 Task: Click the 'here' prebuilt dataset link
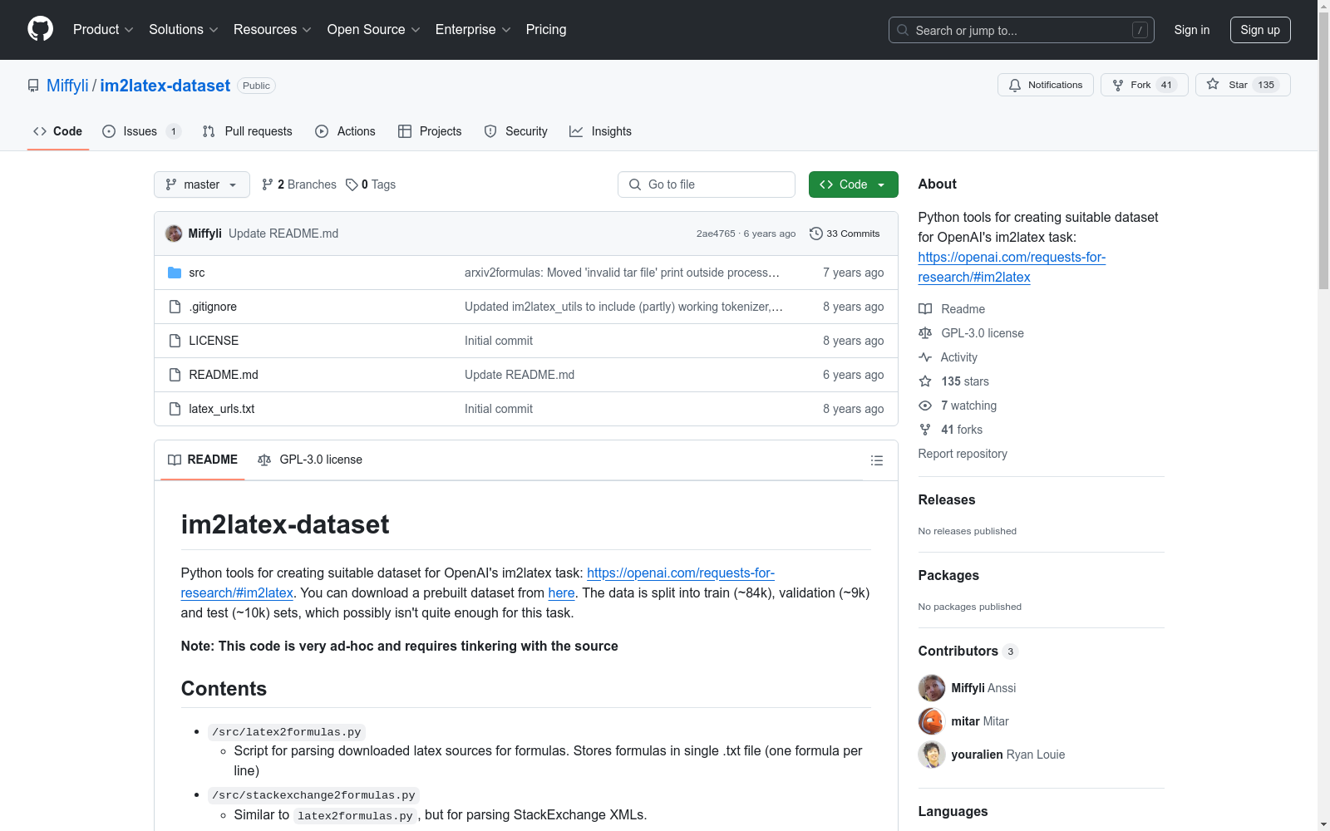[x=561, y=593]
